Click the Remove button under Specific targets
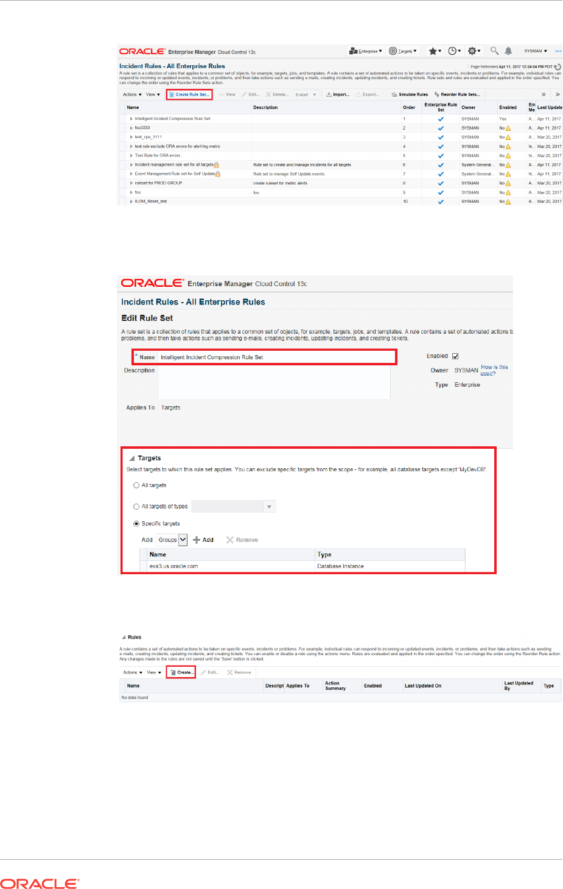Image resolution: width=563 pixels, height=889 pixels. 242,540
